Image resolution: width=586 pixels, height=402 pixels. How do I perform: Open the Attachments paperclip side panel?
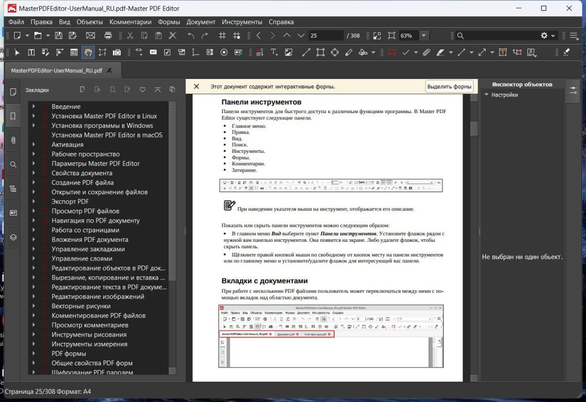click(14, 140)
